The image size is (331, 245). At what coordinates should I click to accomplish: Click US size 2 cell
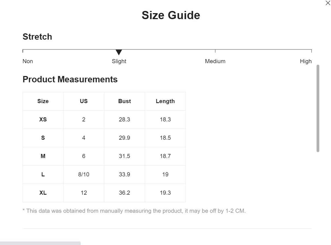point(84,119)
